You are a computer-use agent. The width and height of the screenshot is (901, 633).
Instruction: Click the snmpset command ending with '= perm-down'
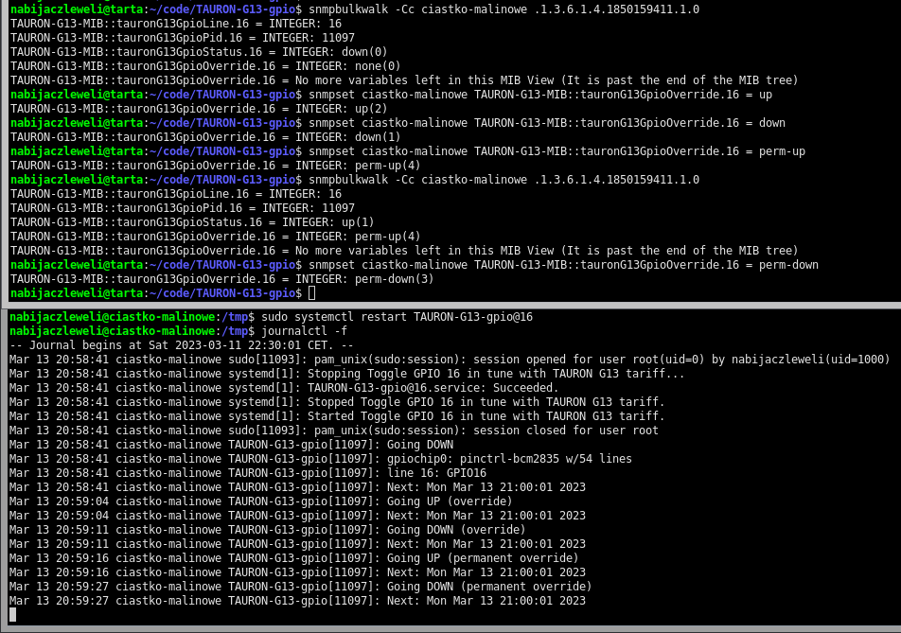(x=563, y=265)
